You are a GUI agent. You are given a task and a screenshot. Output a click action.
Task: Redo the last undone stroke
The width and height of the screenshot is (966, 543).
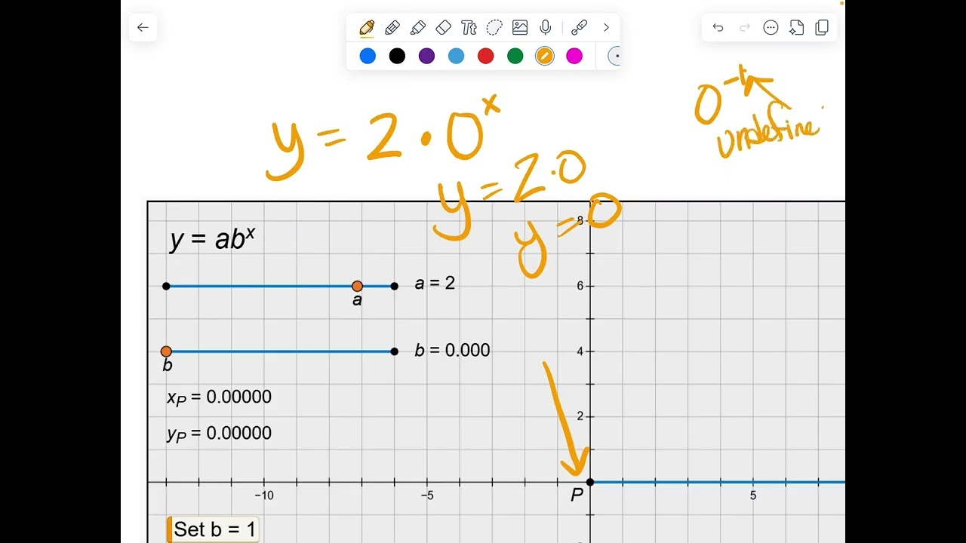(x=745, y=28)
